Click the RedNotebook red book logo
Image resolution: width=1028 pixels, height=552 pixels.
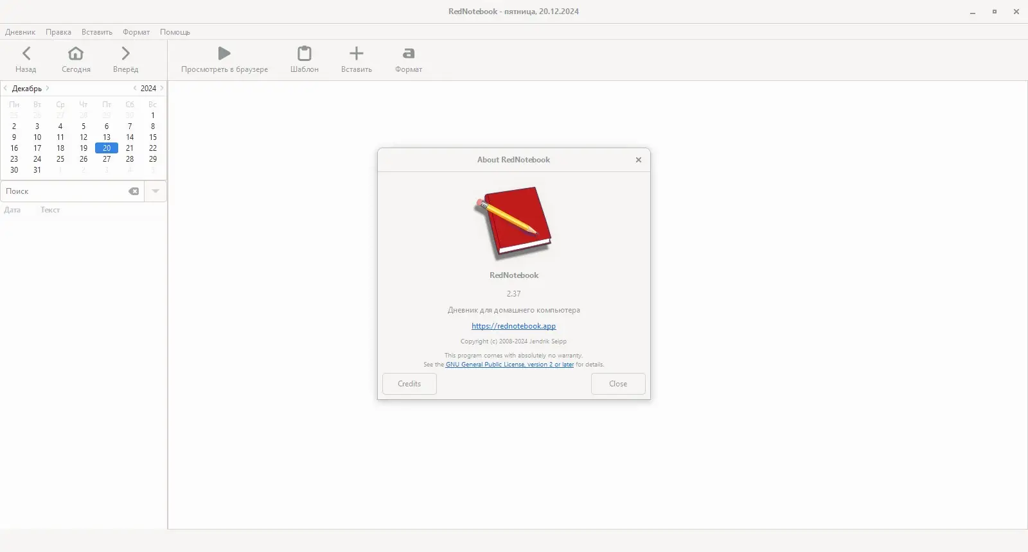(x=513, y=223)
